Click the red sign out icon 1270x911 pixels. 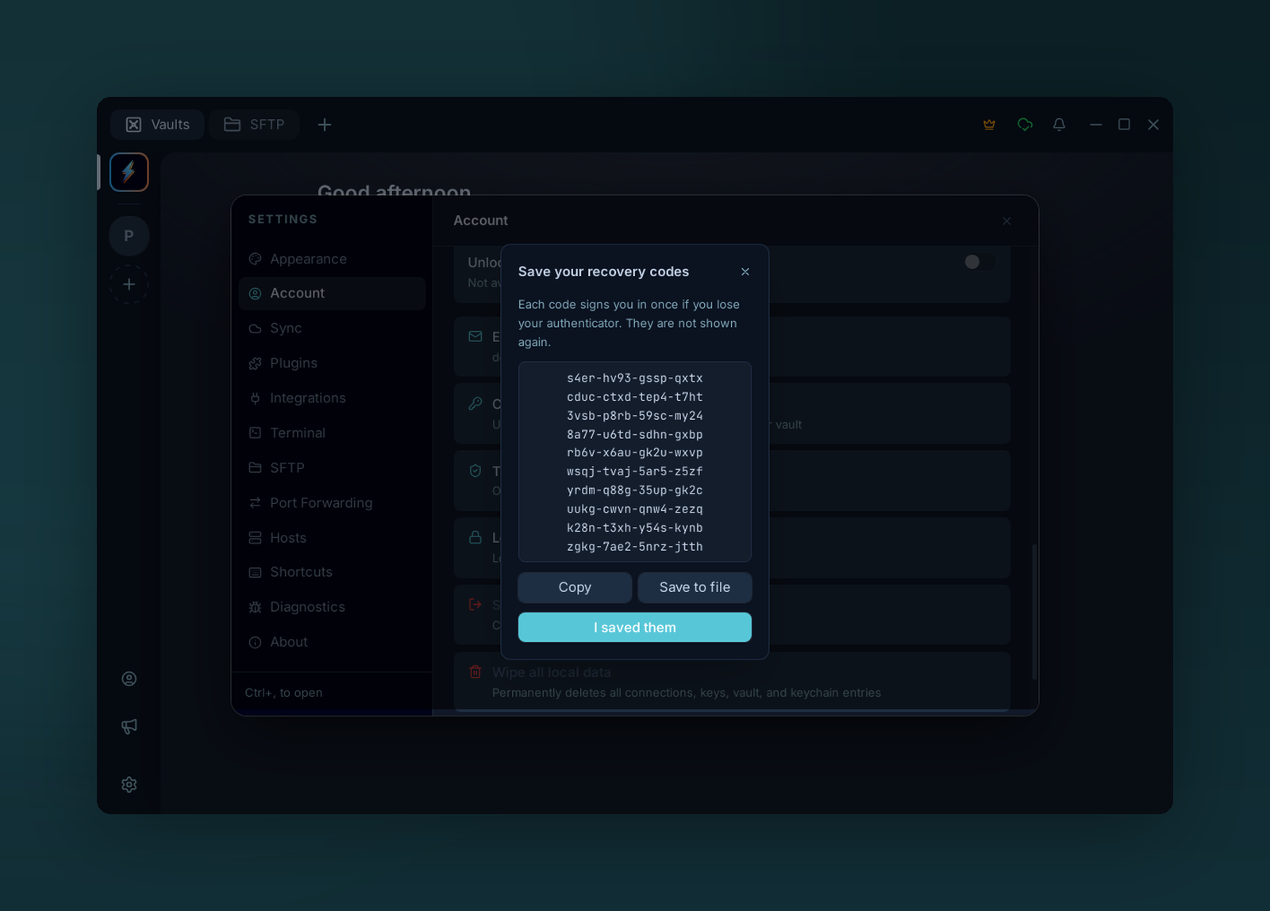click(x=475, y=605)
